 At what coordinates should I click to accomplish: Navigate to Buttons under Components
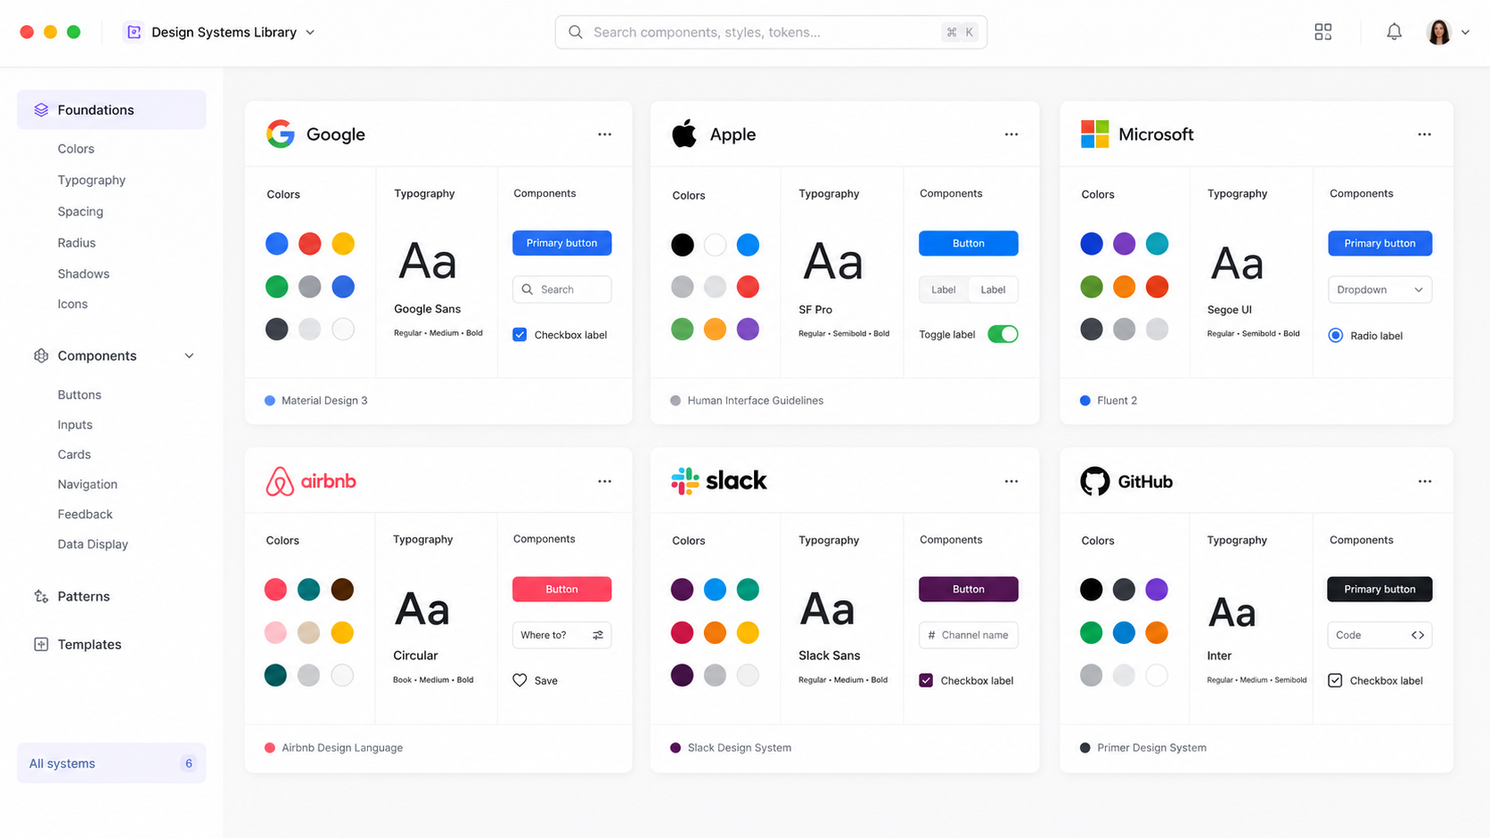79,395
